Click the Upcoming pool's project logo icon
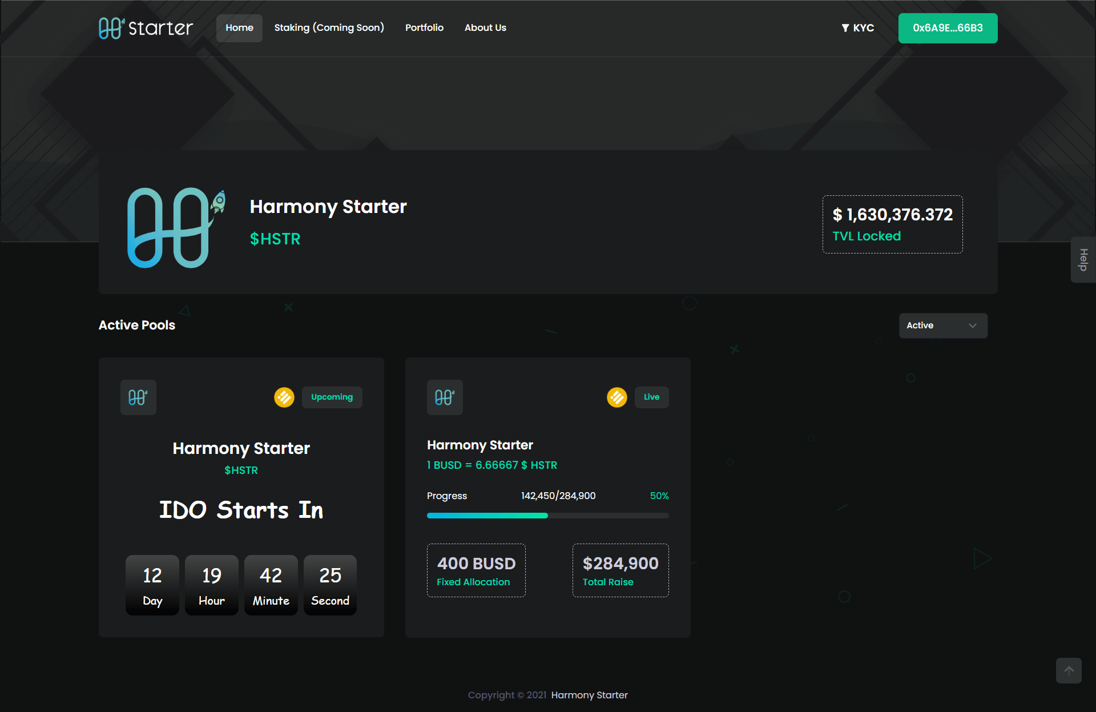 [x=138, y=397]
